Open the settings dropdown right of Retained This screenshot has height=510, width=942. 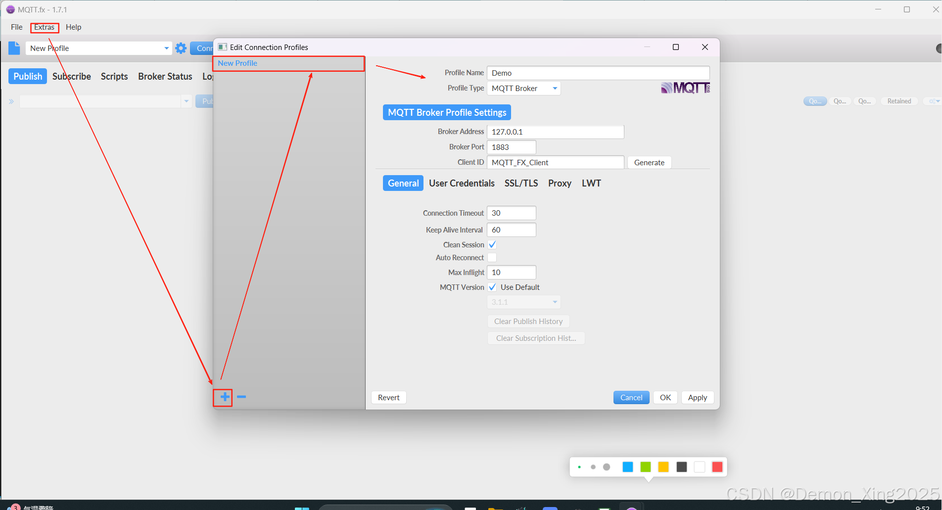[x=933, y=101]
